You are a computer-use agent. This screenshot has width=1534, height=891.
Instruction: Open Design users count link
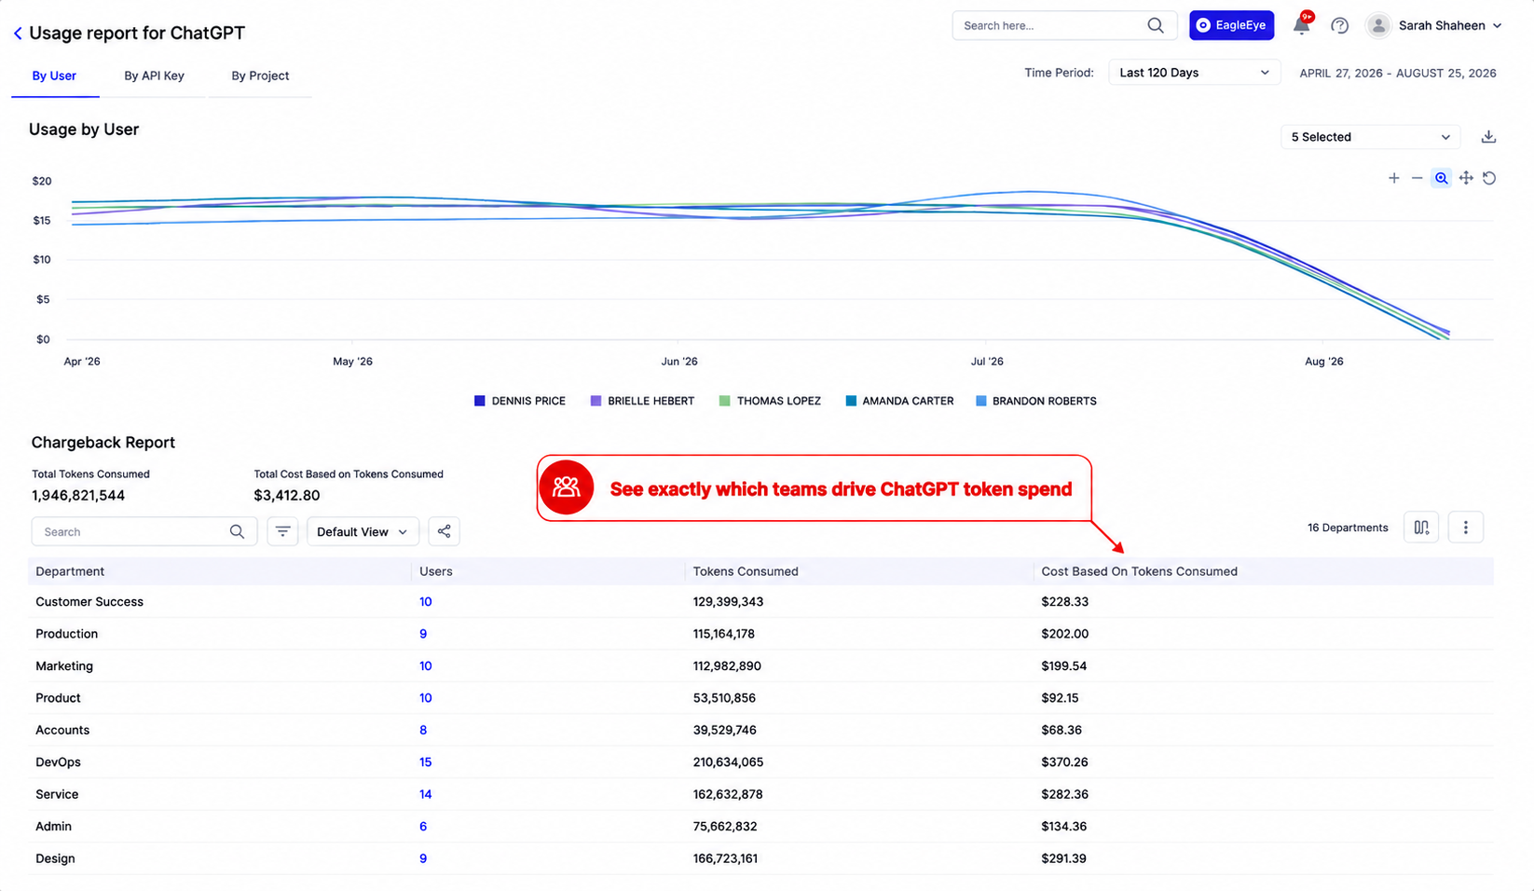click(x=423, y=859)
